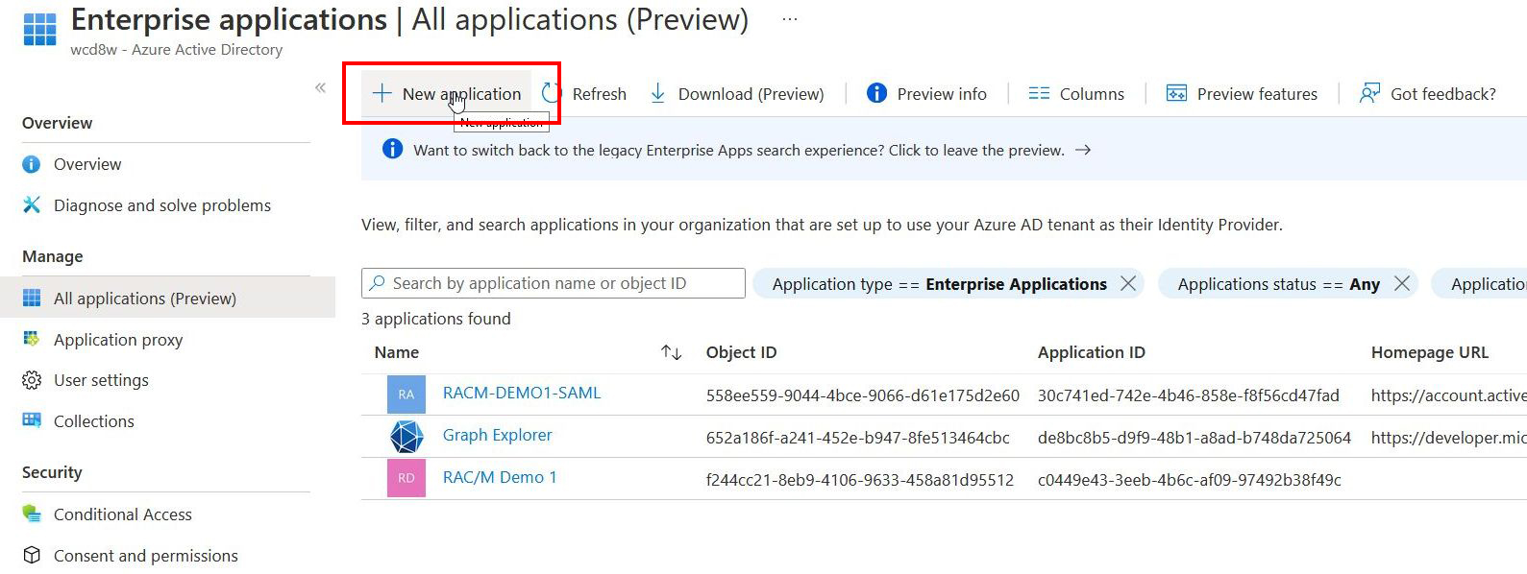Click the blue info icon in banner

392,149
